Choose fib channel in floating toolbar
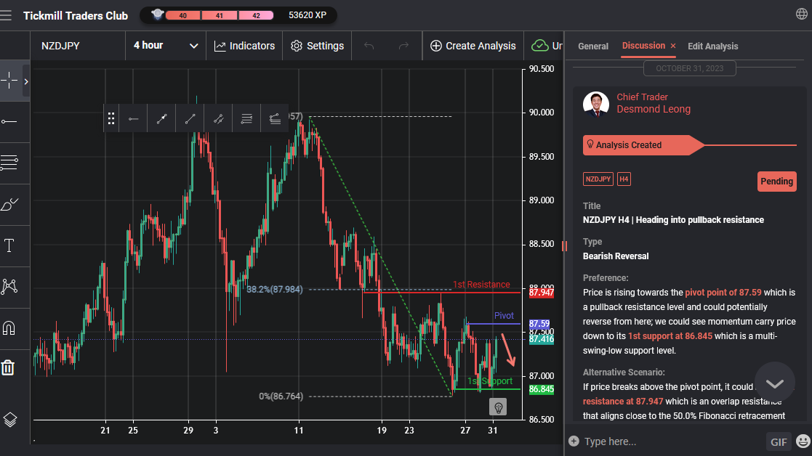The image size is (812, 456). pos(275,118)
